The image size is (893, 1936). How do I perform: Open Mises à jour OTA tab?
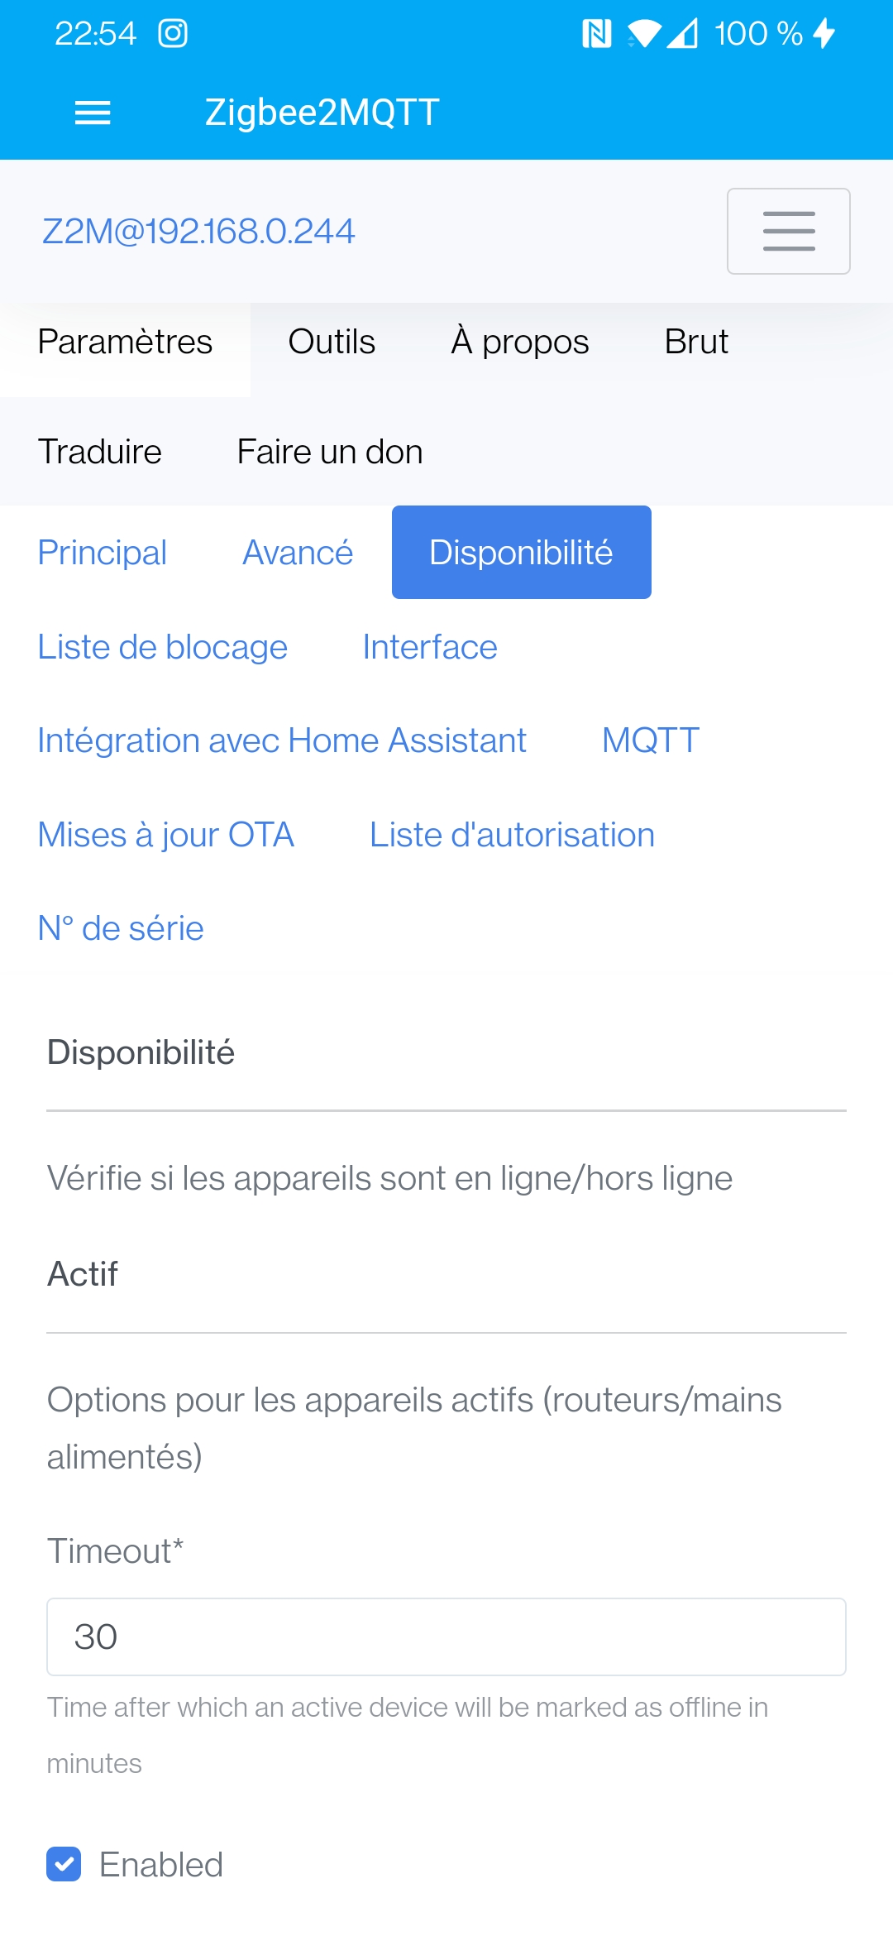pos(166,835)
